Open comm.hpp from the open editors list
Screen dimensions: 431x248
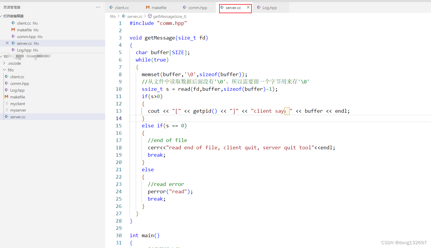53,37
